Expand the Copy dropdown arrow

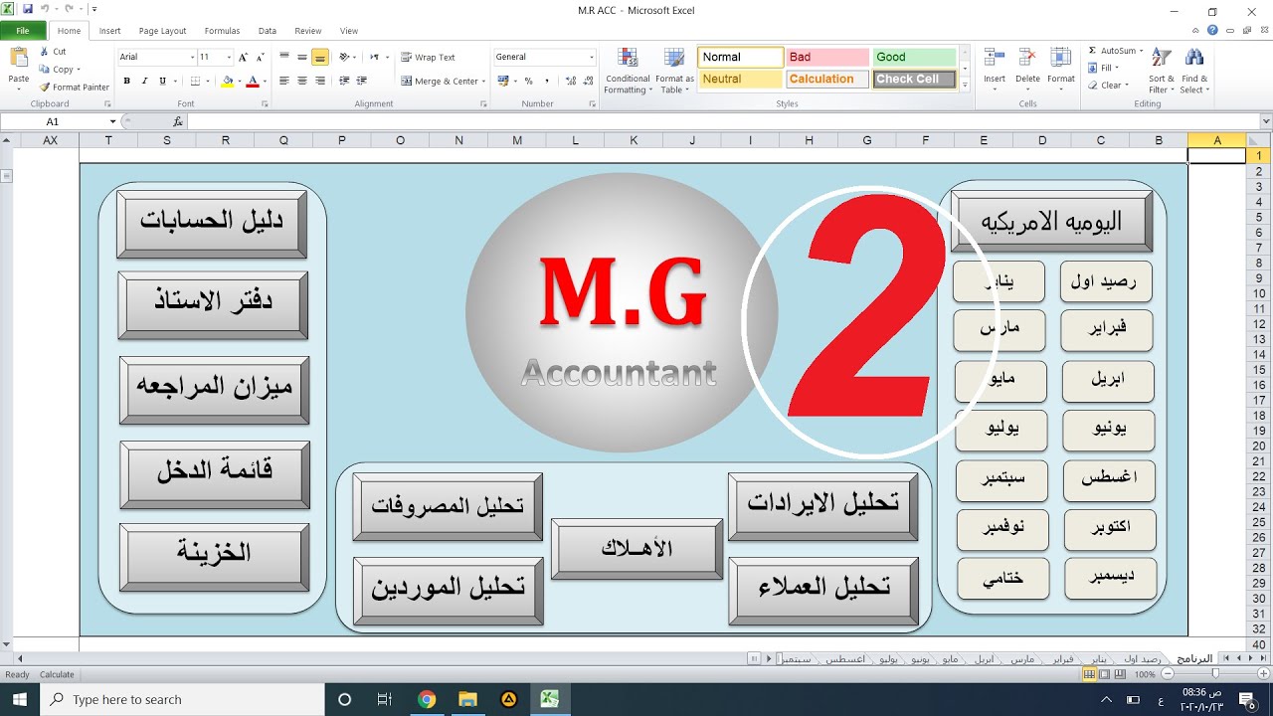(81, 70)
